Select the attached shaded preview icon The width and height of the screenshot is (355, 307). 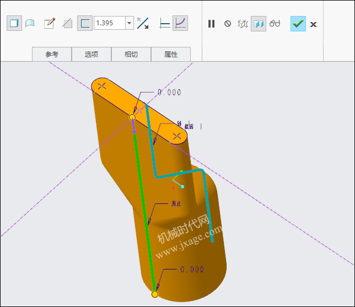259,24
